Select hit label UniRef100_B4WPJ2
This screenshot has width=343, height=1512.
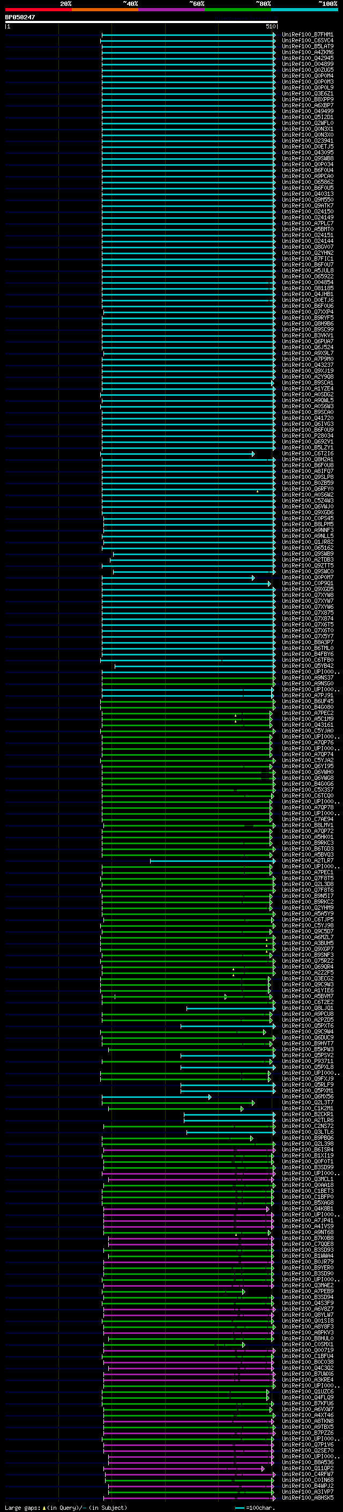[307, 1486]
